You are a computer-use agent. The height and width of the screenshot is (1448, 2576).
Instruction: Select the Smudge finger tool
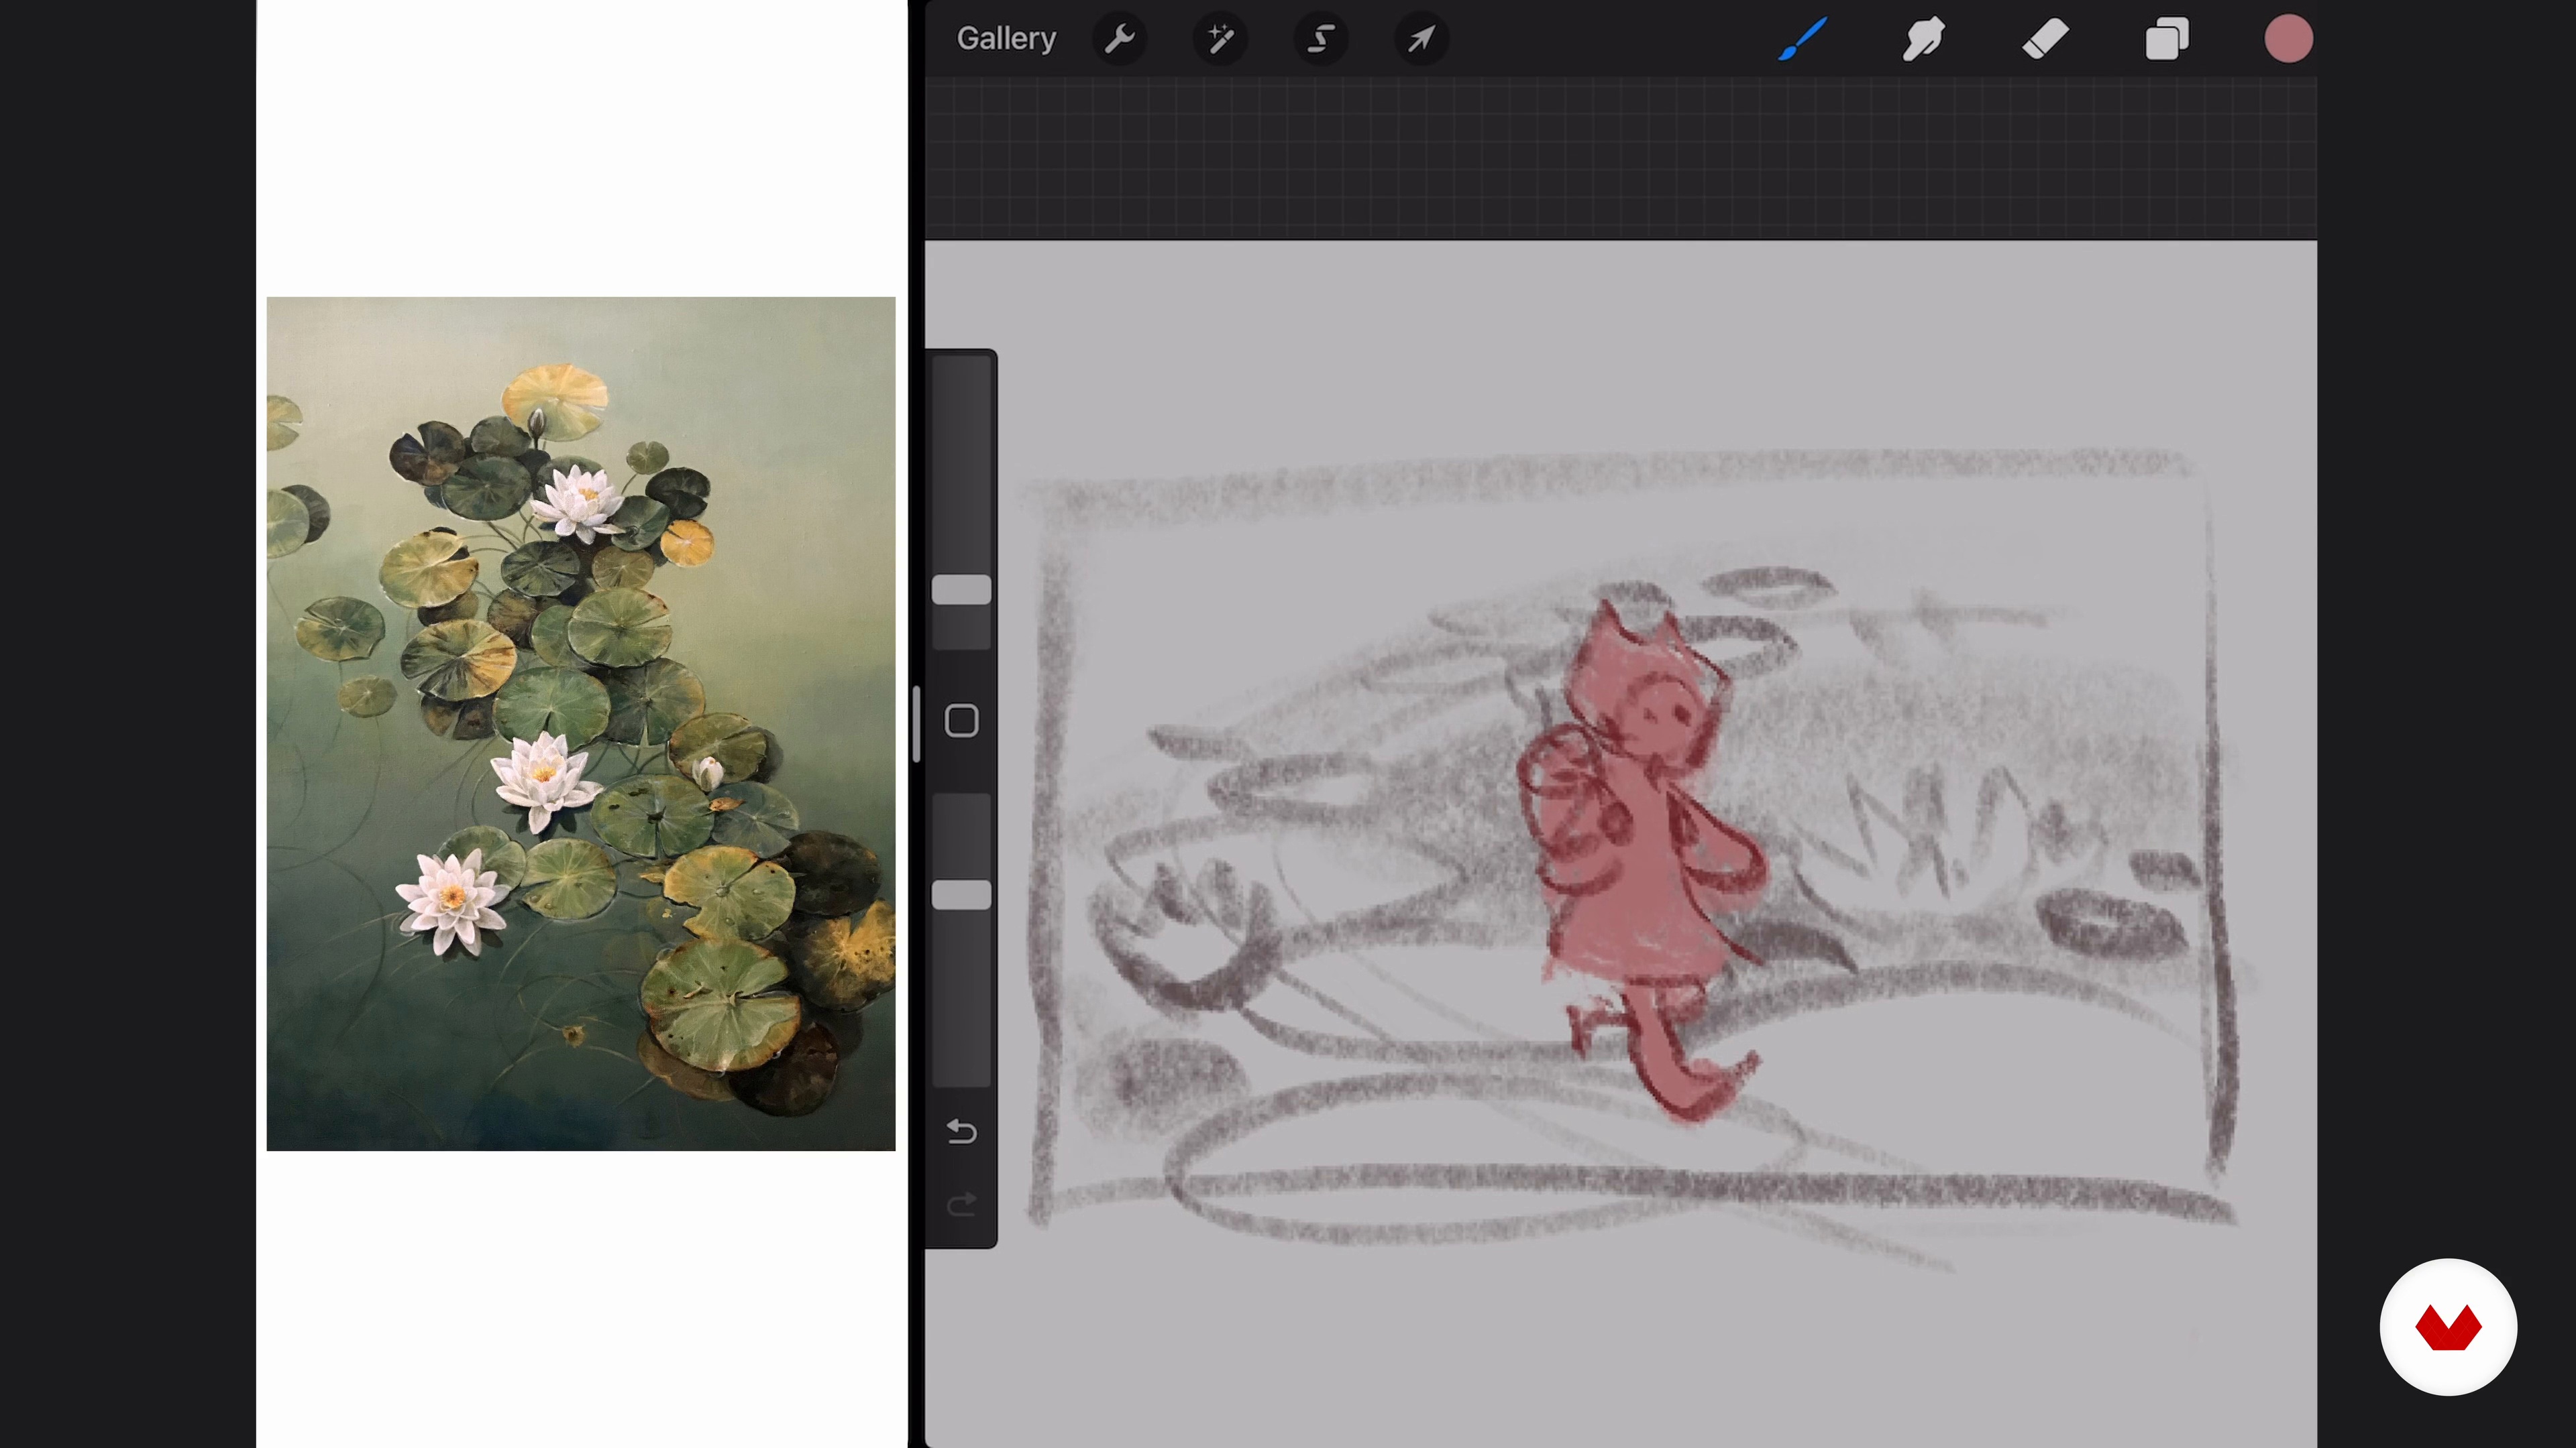(1923, 39)
